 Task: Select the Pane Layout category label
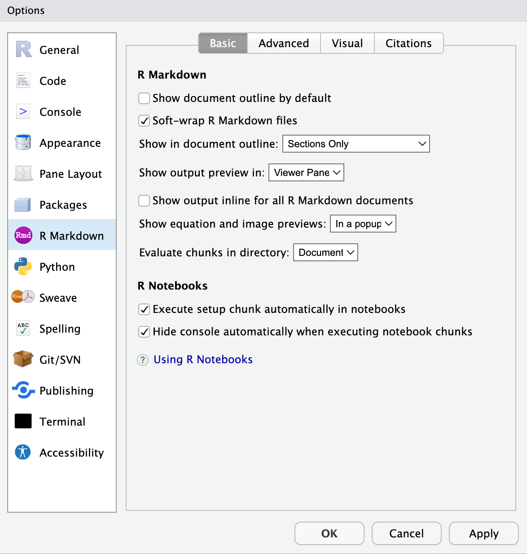(71, 174)
